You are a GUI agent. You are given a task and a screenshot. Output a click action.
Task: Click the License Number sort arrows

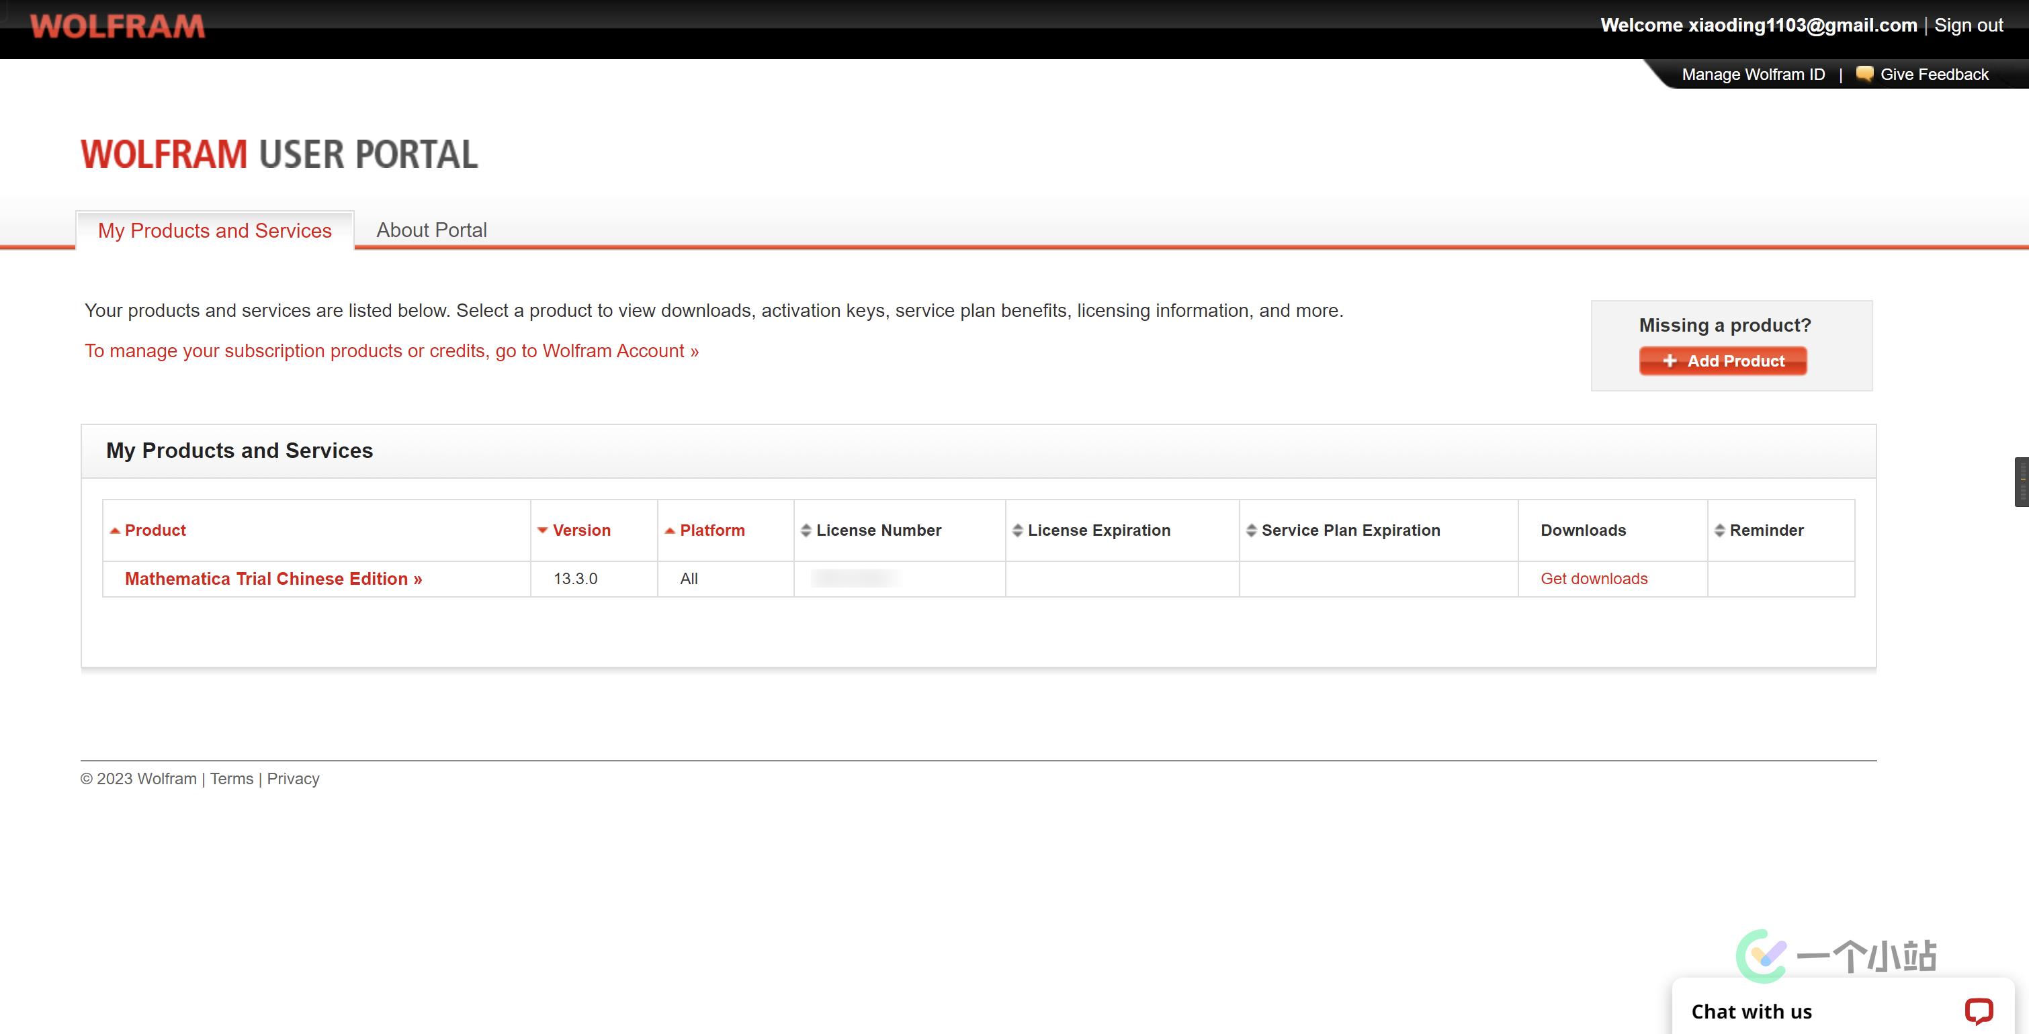(x=805, y=530)
